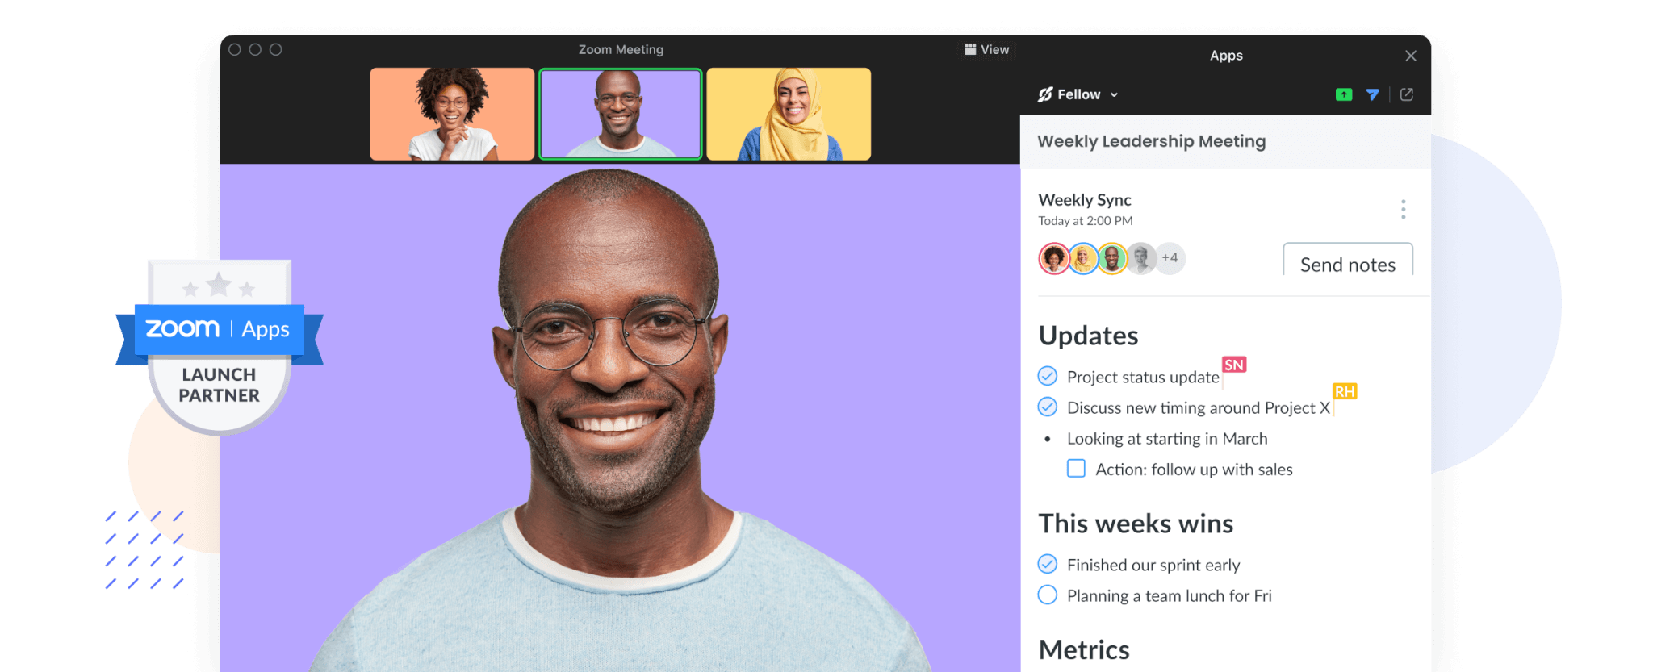Click the second attendee avatar with blue ring

1083,258
